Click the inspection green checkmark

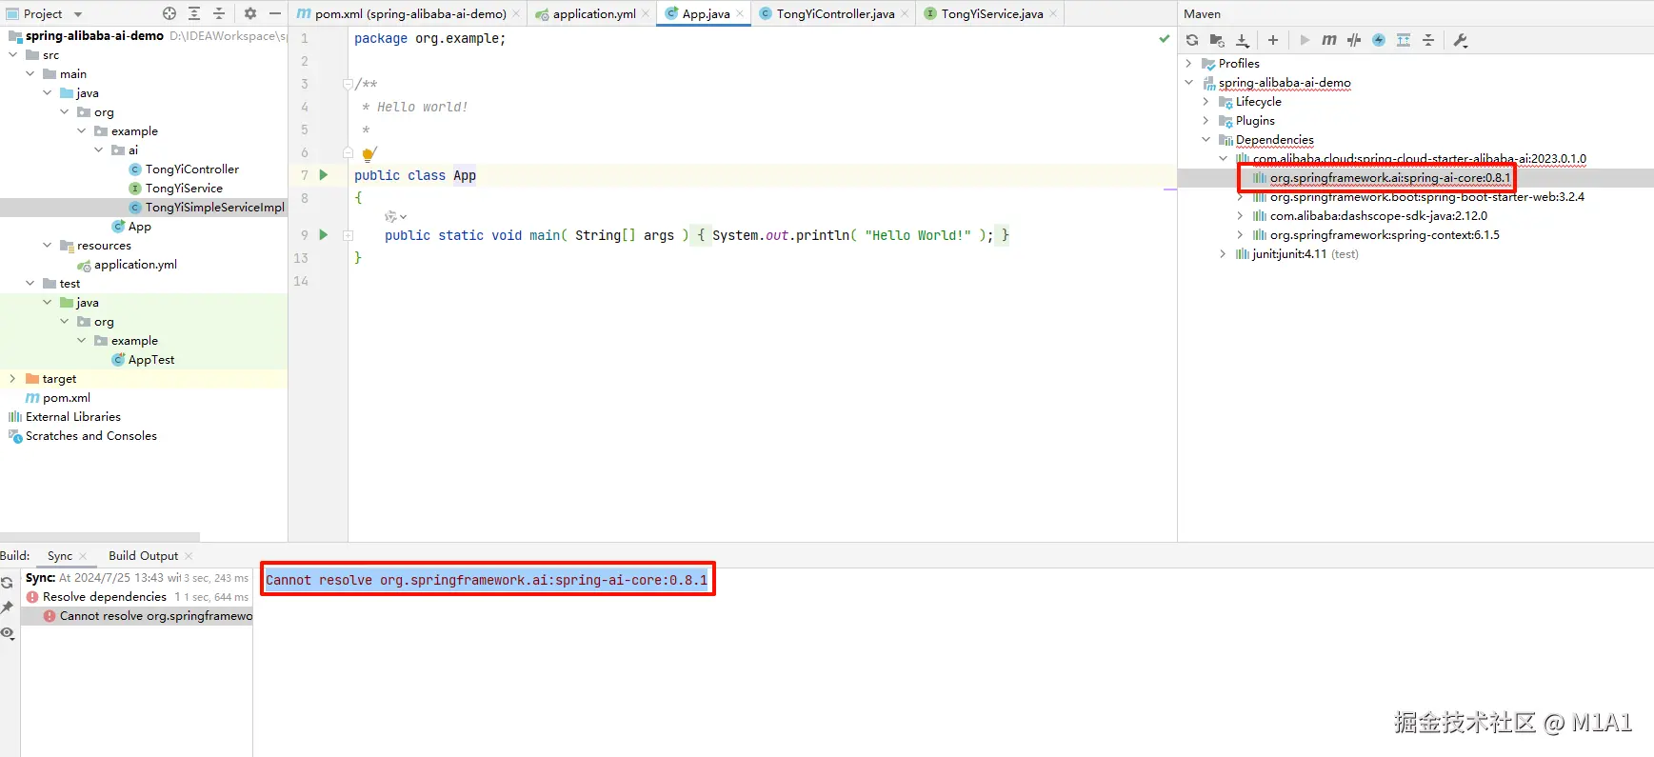1164,39
